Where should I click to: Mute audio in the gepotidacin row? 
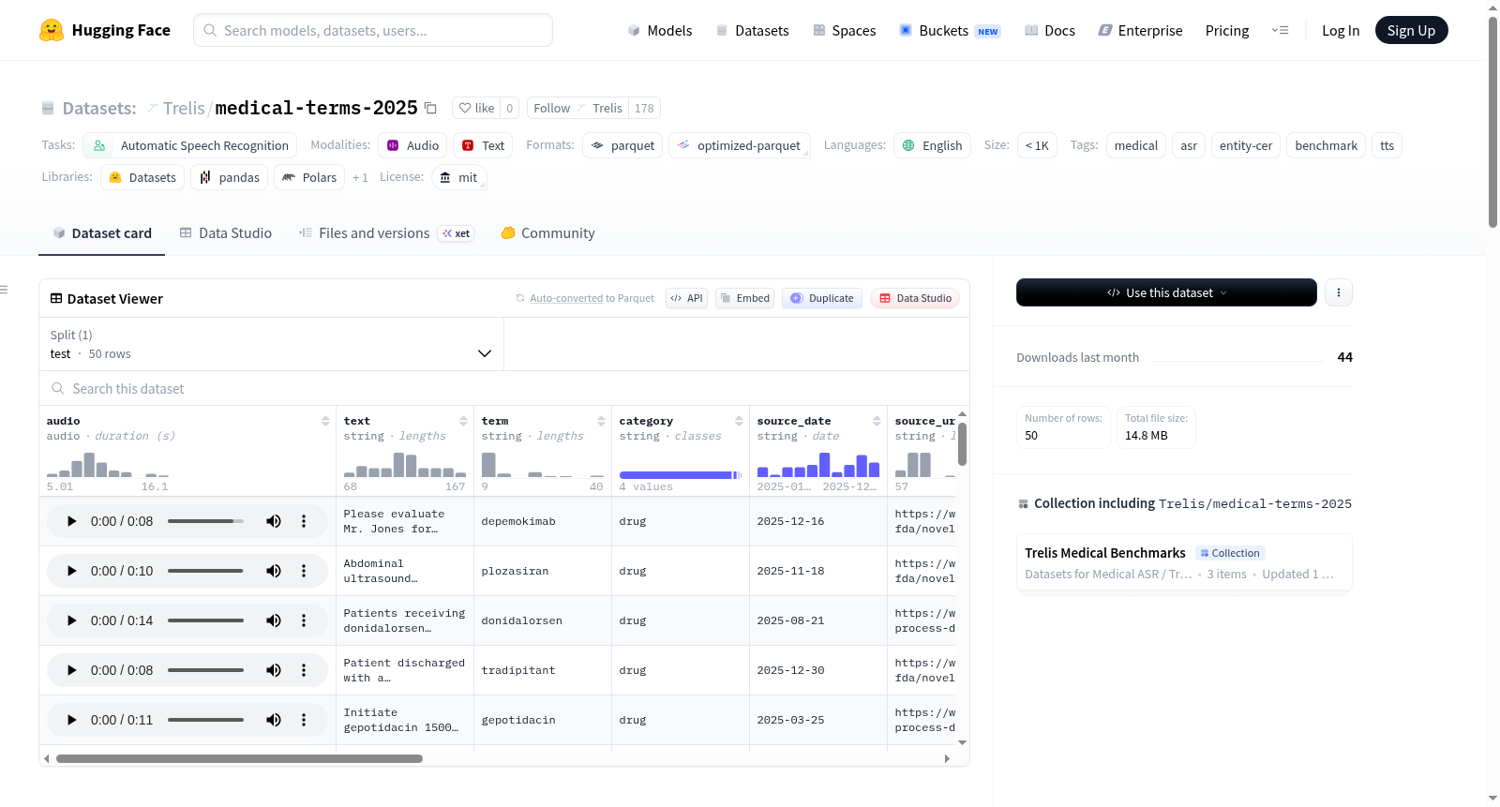click(x=274, y=720)
